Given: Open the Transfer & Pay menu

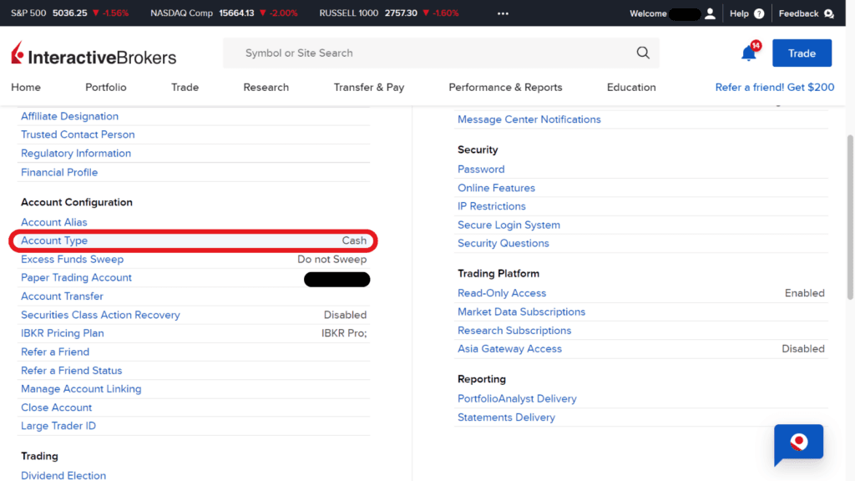Looking at the screenshot, I should (369, 87).
